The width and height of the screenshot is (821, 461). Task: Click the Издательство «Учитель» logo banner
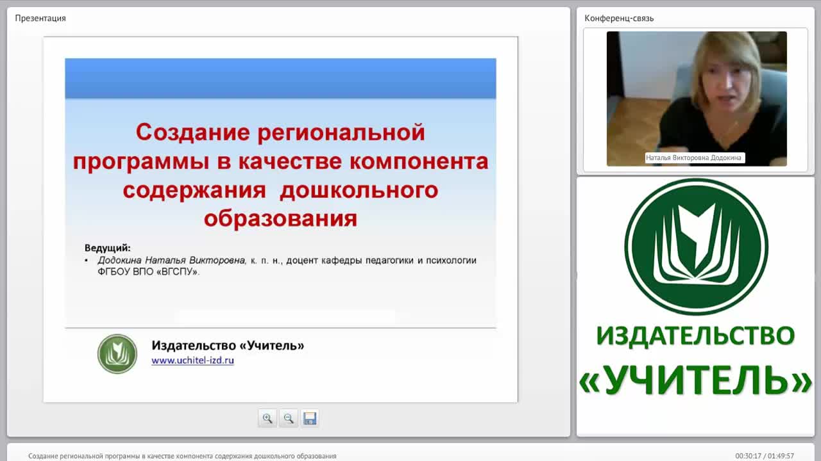pyautogui.click(x=696, y=288)
